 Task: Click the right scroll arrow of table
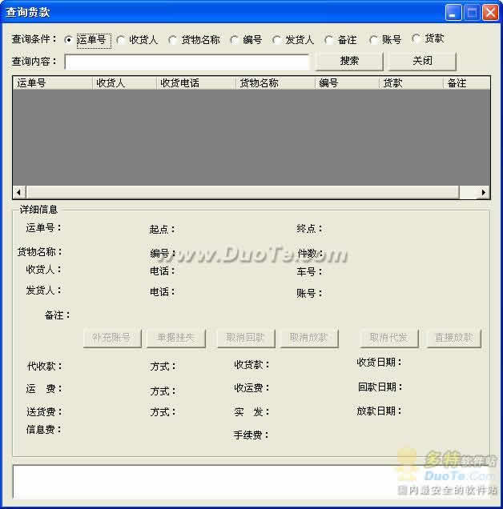(x=484, y=192)
